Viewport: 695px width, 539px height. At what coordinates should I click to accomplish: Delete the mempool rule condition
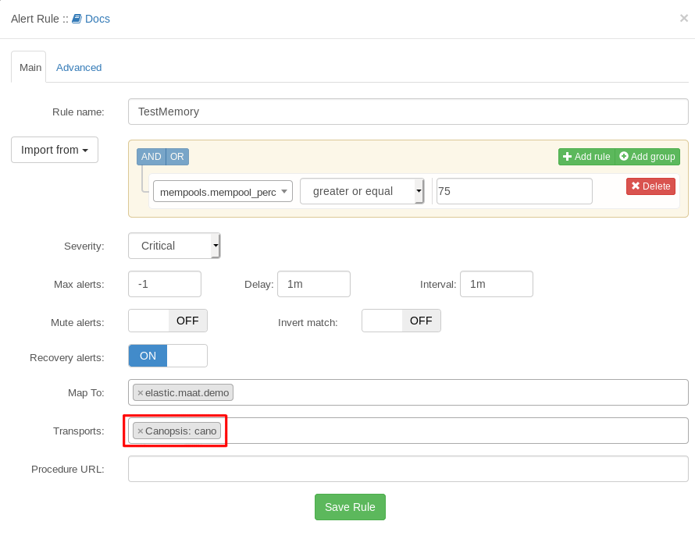click(x=650, y=186)
